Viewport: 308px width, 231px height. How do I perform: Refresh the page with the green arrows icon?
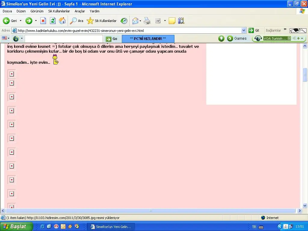pos(53,21)
